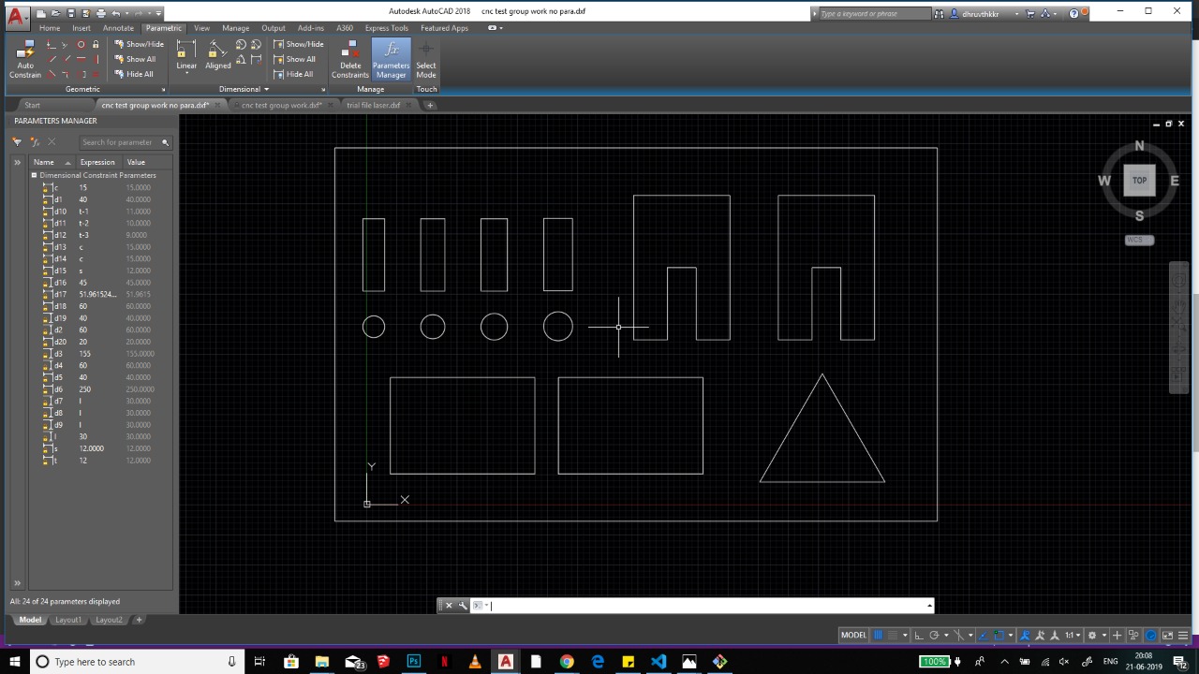Click the TOP face of the ViewCube
The height and width of the screenshot is (674, 1199).
click(1139, 181)
